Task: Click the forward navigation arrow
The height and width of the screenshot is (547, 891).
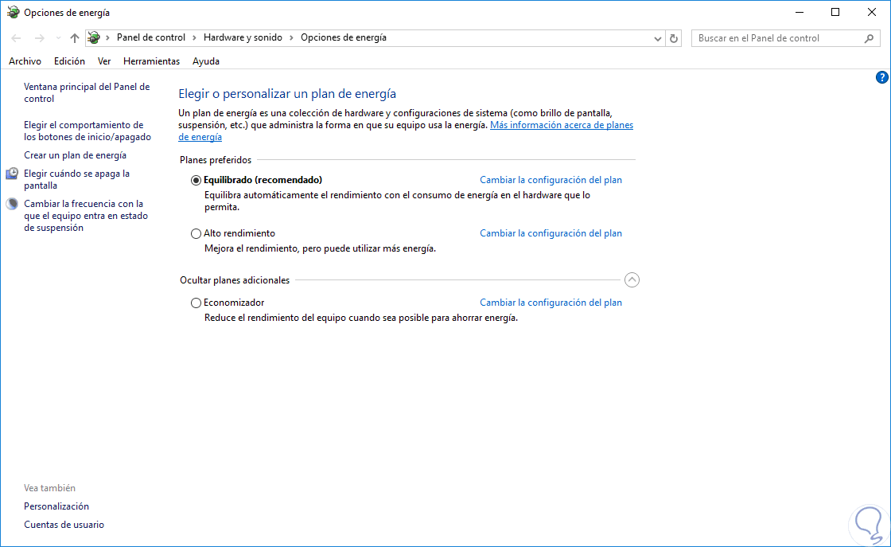Action: coord(39,38)
